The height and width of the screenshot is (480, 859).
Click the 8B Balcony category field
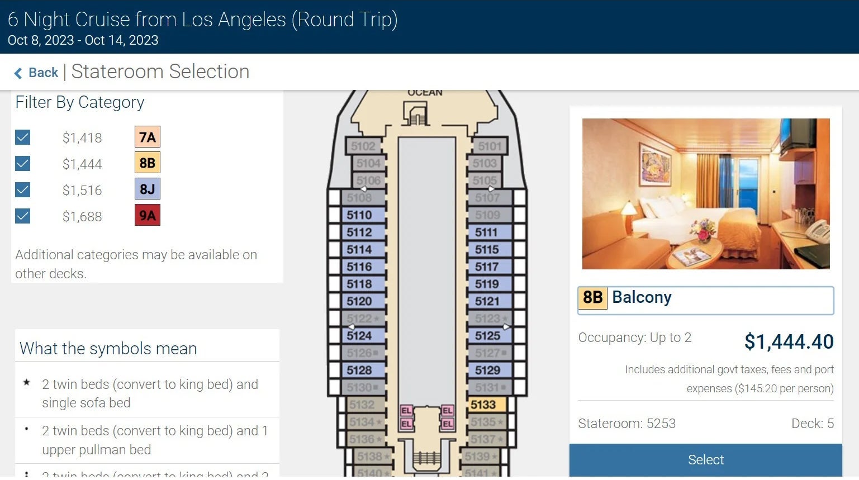[705, 300]
